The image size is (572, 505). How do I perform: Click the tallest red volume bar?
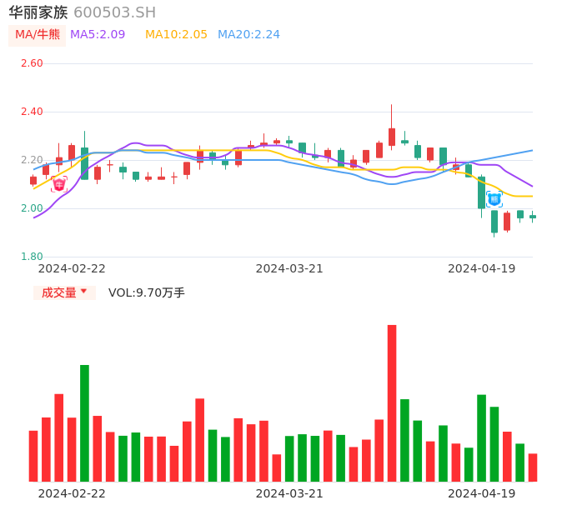point(392,402)
